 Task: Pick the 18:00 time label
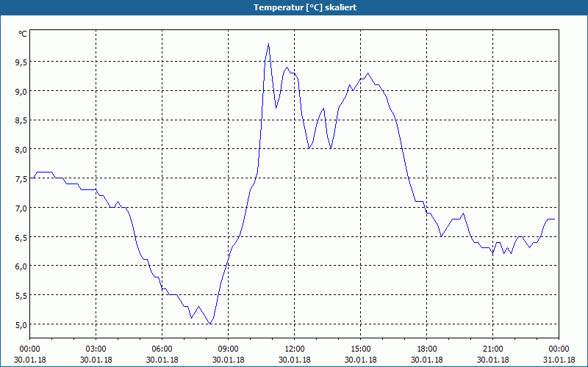[427, 349]
